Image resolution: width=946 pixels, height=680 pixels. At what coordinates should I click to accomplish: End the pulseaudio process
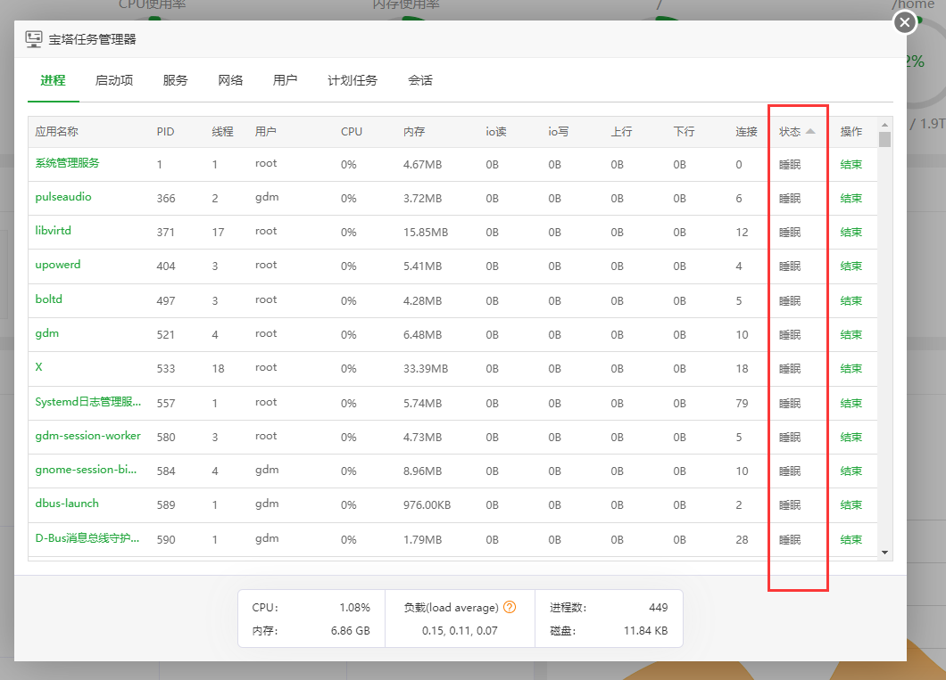(x=851, y=198)
